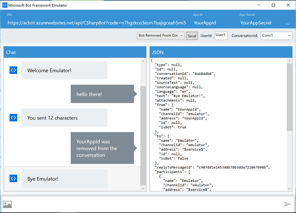Select the hello there! chat message
Image resolution: width=296 pixels, height=213 pixels.
point(102,94)
